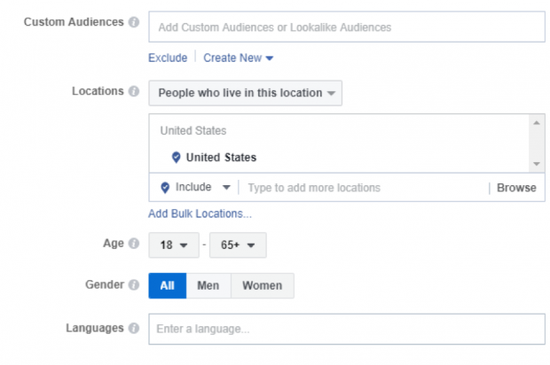The height and width of the screenshot is (365, 550).
Task: Click the Custom Audiences info icon
Action: tap(134, 22)
